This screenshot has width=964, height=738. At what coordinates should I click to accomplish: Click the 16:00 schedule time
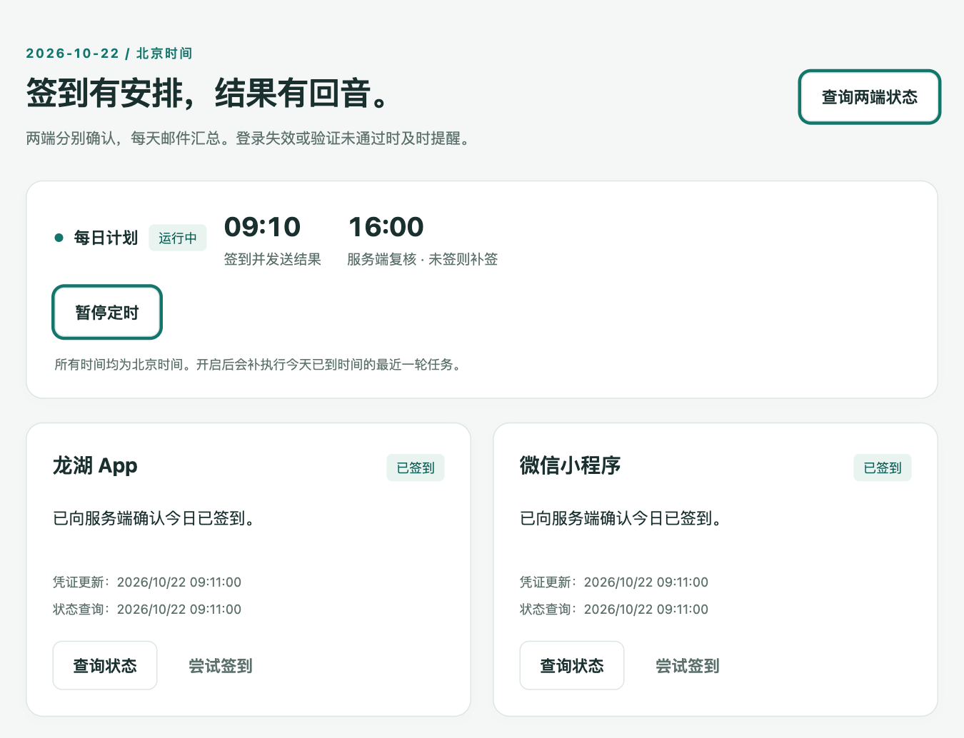coord(386,227)
